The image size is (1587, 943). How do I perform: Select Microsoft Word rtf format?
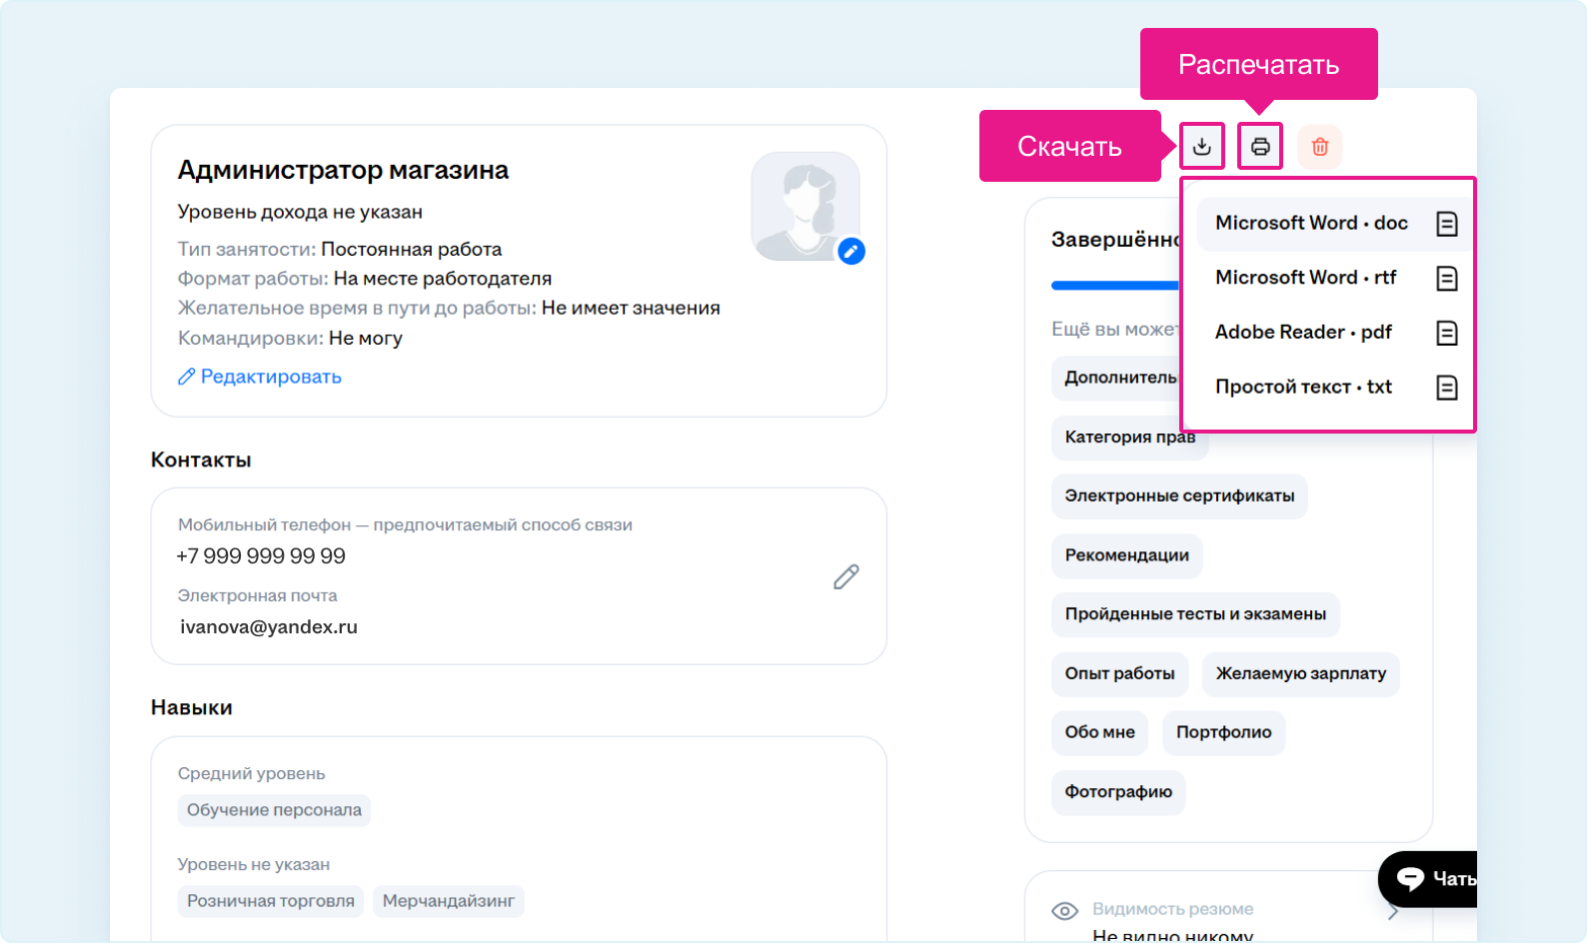click(1305, 278)
